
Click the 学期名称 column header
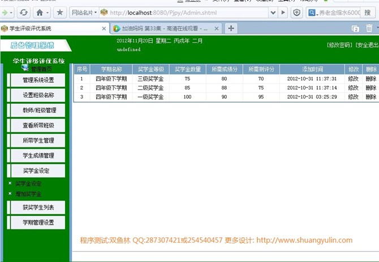pyautogui.click(x=111, y=69)
